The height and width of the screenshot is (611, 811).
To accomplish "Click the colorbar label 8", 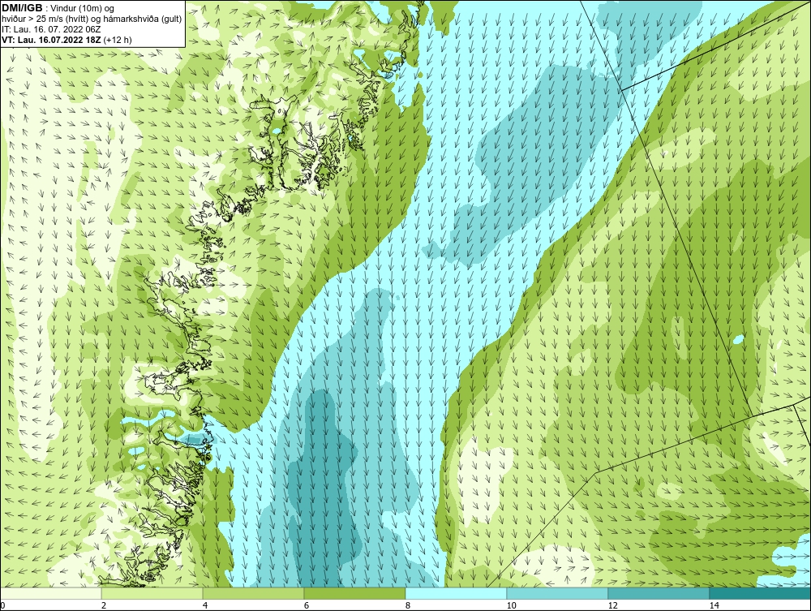I will pyautogui.click(x=408, y=606).
